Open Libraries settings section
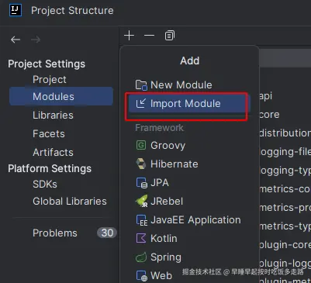 coord(53,115)
